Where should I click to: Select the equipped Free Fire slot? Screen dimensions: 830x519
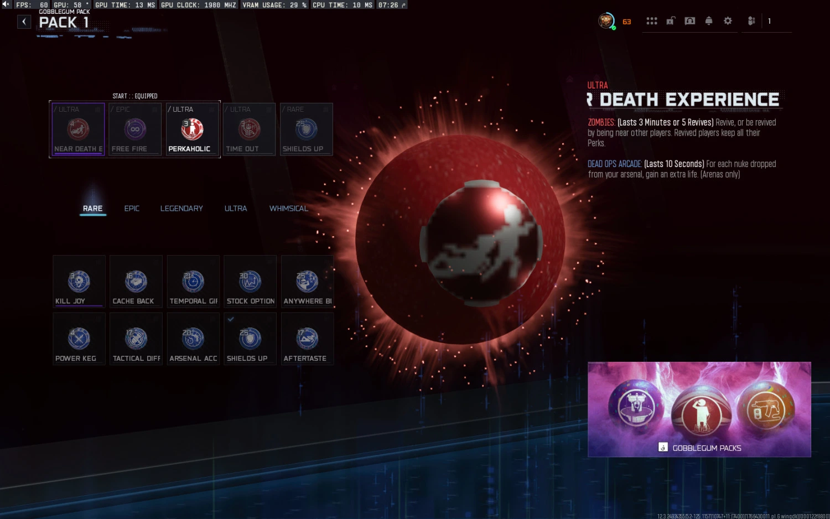pos(135,129)
